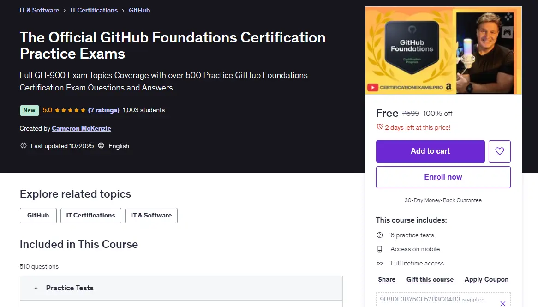
Task: Remove applied coupon with X icon
Action: pos(502,304)
